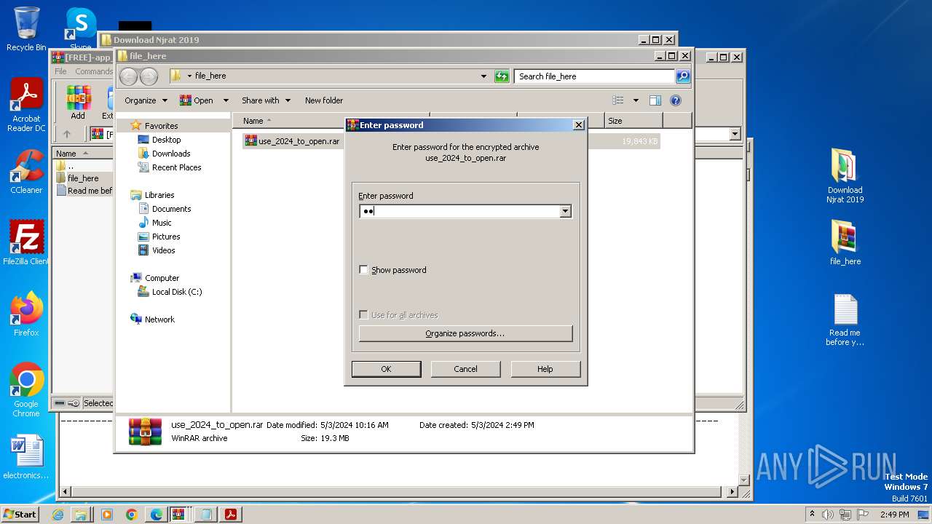This screenshot has height=524, width=932.
Task: Open the Organize menu in file_here window
Action: click(146, 100)
